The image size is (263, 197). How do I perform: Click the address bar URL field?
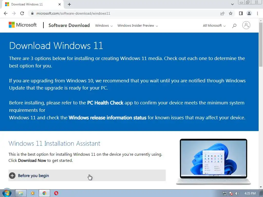(x=124, y=13)
